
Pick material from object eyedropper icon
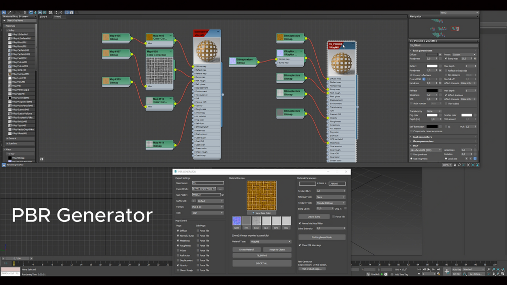coord(10,12)
